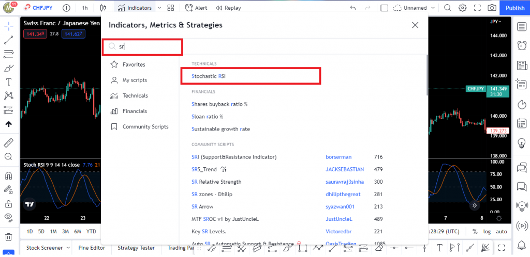The image size is (530, 257).
Task: Select Stochastic RSI from results
Action: [x=209, y=76]
